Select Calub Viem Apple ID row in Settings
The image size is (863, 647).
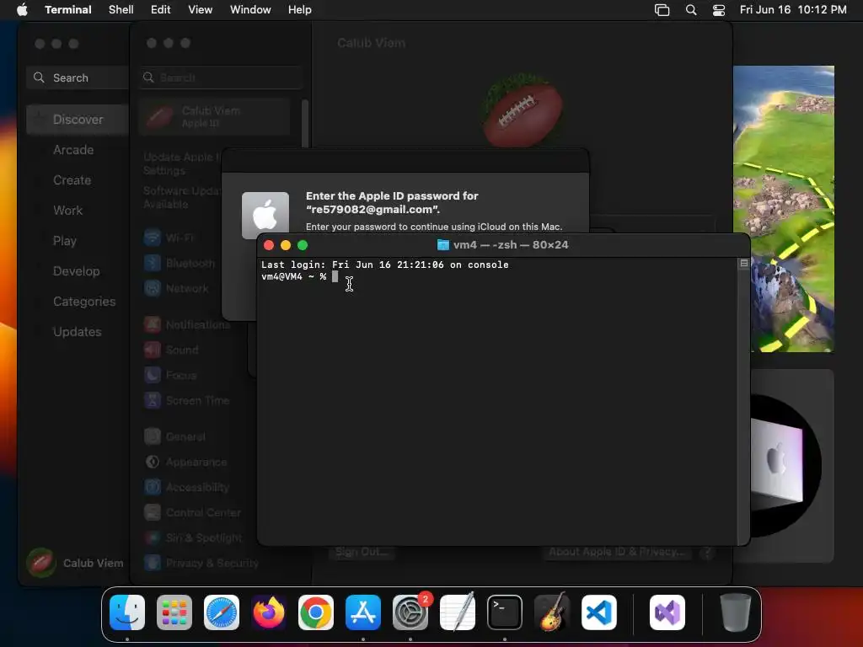[x=215, y=116]
